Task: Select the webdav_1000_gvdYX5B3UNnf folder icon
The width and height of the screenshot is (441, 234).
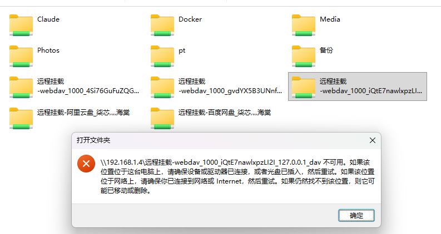Action: 162,87
